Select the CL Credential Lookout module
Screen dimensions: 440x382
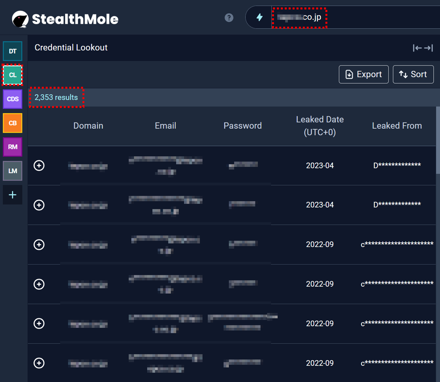(13, 75)
